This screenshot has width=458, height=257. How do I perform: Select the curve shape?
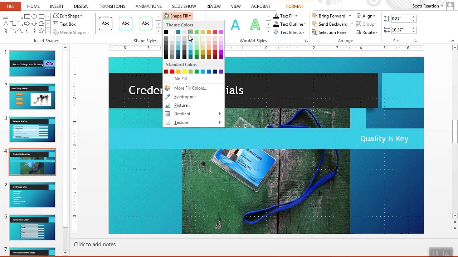(20, 31)
